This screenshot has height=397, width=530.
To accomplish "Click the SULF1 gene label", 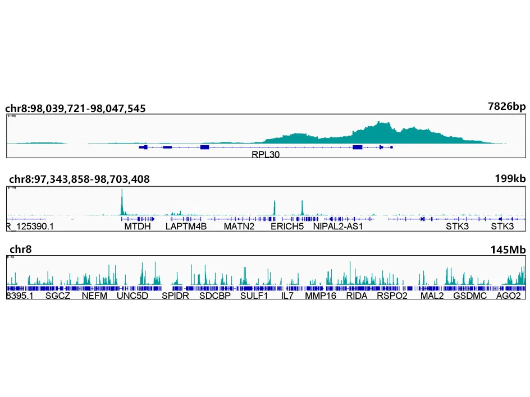I will [254, 296].
